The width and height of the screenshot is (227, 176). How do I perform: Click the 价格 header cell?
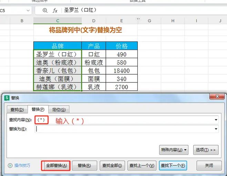(122, 46)
